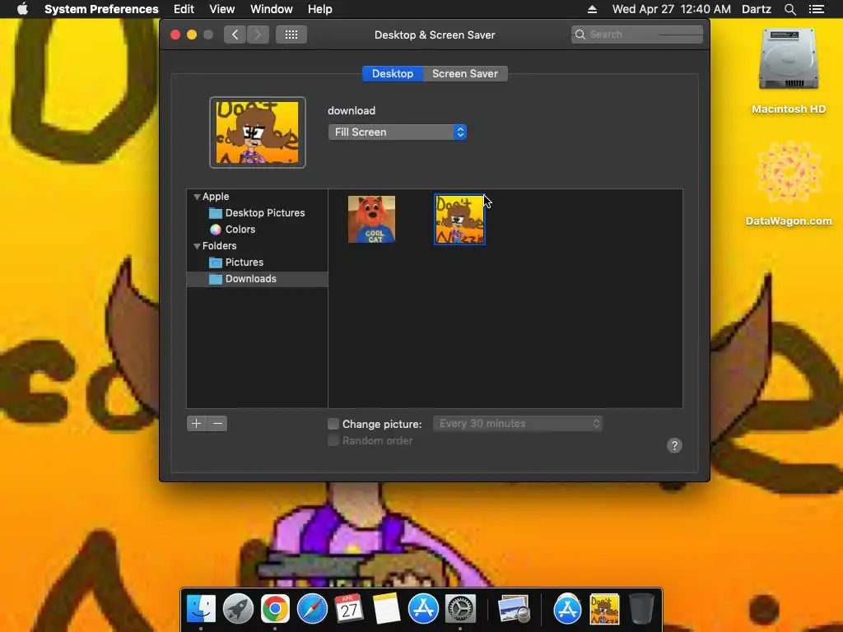This screenshot has height=632, width=843.
Task: Open the Help menu
Action: 320,9
